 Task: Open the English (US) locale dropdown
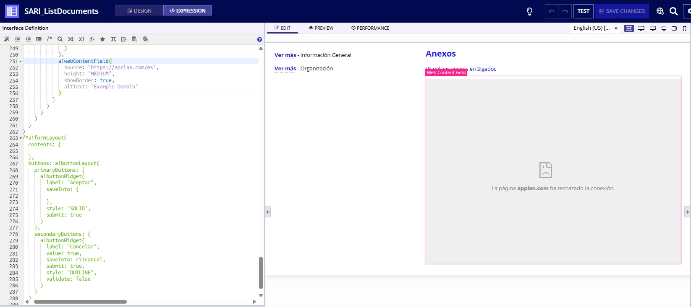pos(596,28)
